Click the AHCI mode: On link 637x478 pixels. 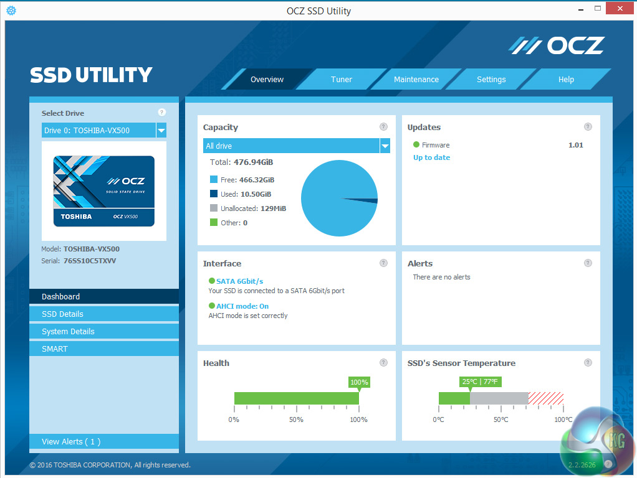(242, 306)
